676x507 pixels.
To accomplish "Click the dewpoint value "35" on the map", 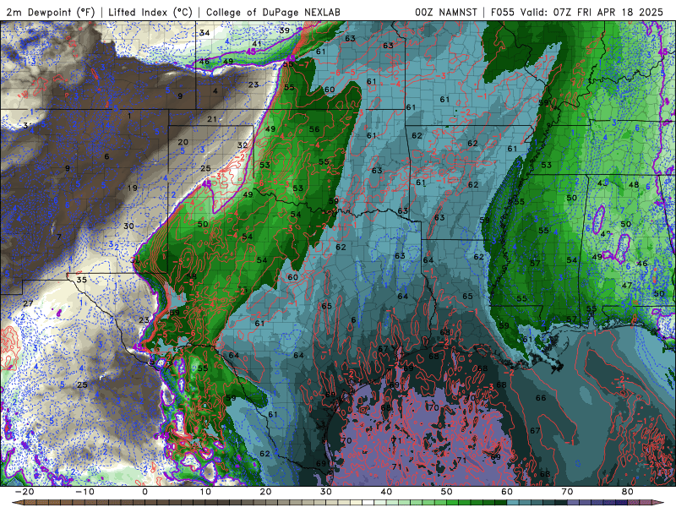I will tap(81, 280).
